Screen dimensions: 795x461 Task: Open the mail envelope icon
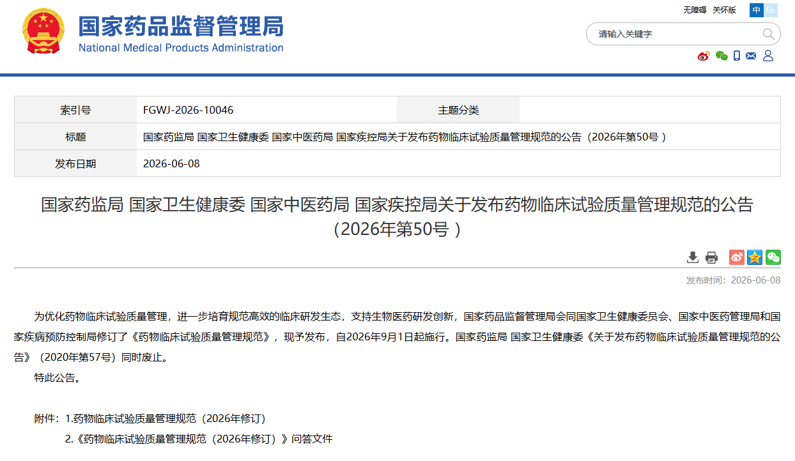(x=751, y=56)
